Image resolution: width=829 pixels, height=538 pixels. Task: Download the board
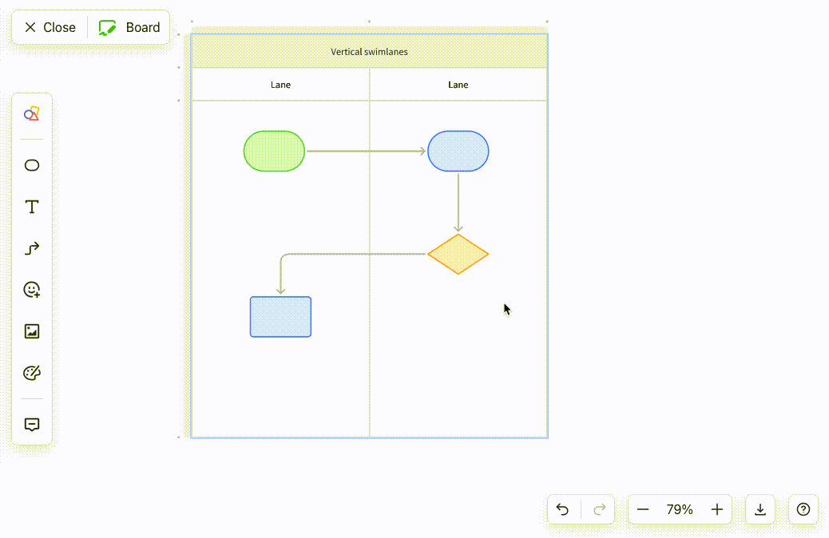(760, 509)
